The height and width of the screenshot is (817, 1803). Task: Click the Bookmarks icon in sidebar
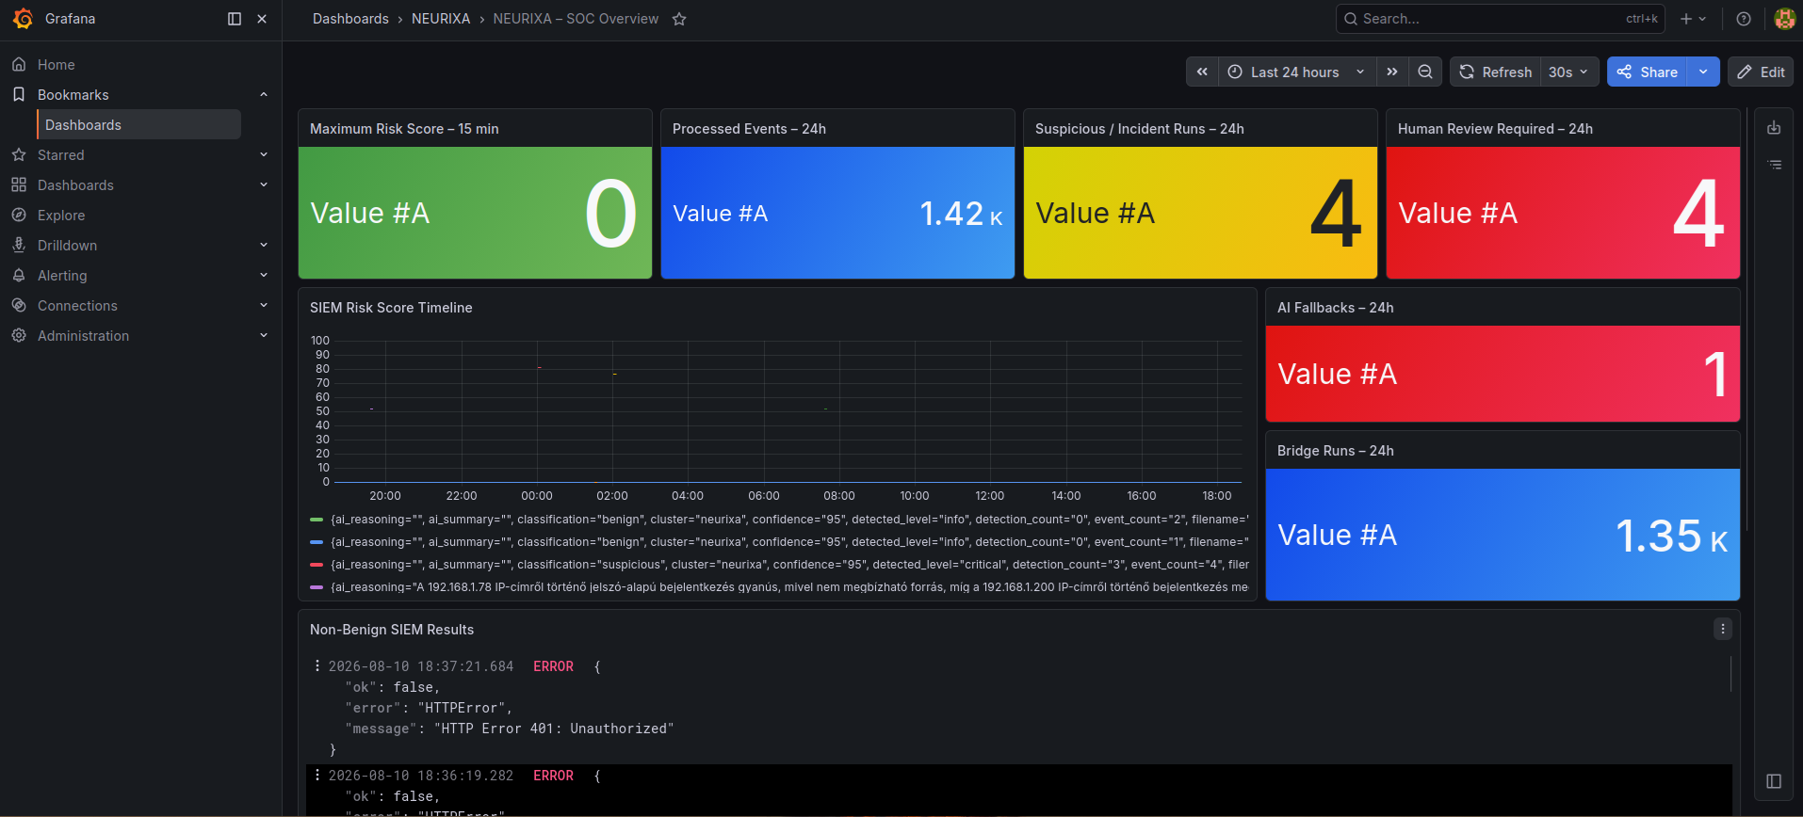pos(19,95)
